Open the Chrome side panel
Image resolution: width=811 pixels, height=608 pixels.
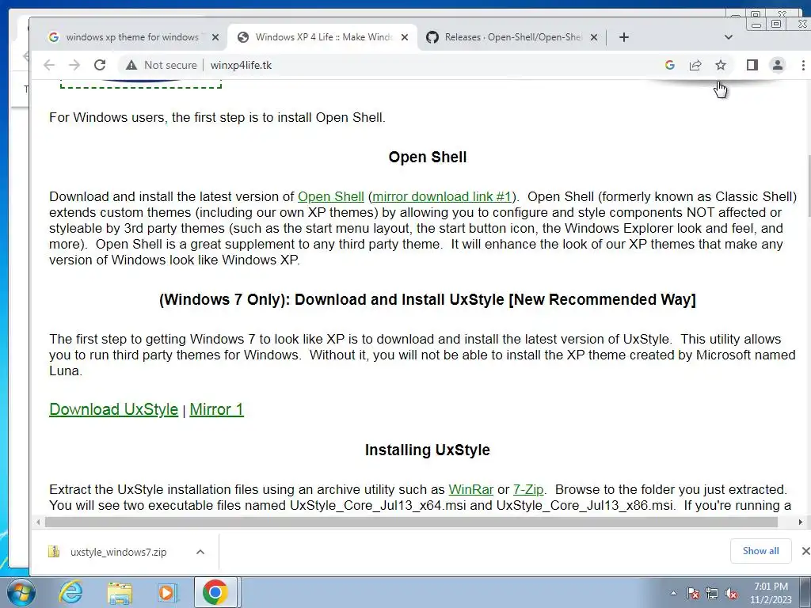coord(752,65)
